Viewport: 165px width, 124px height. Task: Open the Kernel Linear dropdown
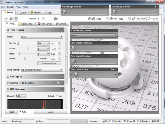click(42, 37)
